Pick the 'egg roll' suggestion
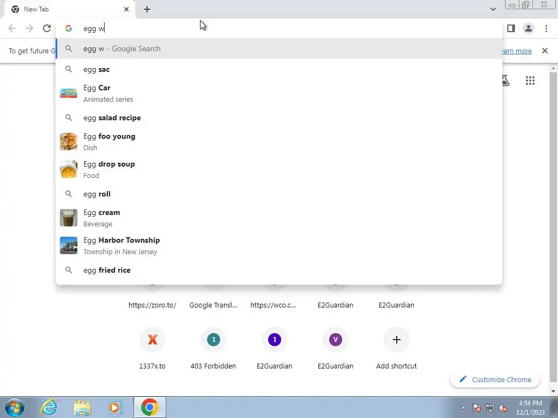The image size is (558, 418). tap(279, 194)
